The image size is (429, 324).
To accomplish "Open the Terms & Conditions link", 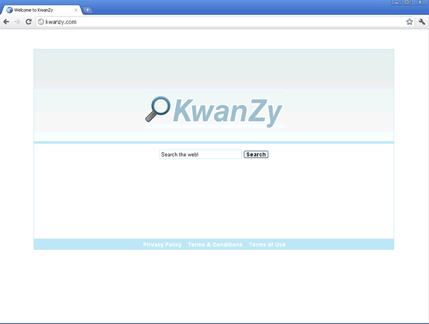I will click(215, 245).
